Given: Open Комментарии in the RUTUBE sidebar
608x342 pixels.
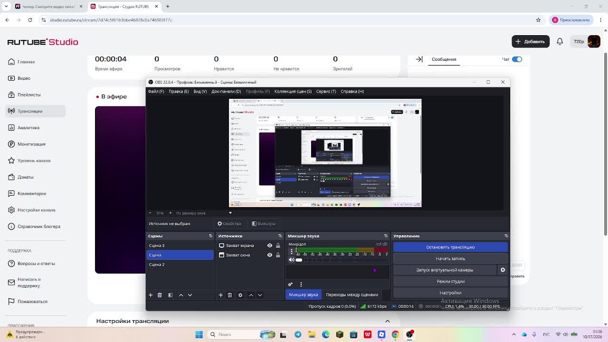Looking at the screenshot, I should pos(32,193).
